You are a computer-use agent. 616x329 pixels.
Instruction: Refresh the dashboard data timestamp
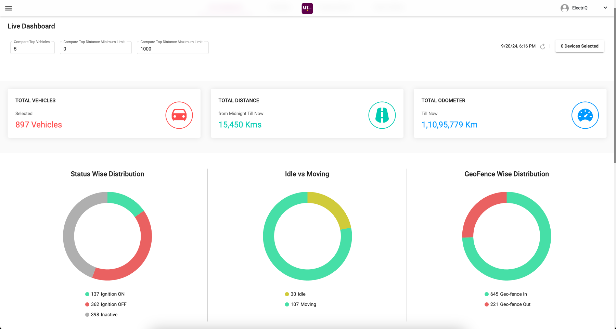click(542, 46)
